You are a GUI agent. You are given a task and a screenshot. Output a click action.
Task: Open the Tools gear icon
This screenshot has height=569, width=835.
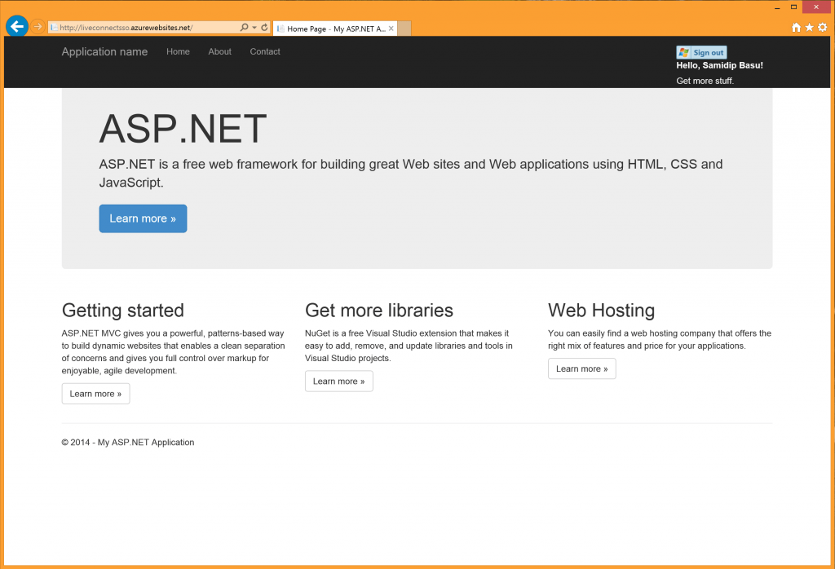point(823,27)
